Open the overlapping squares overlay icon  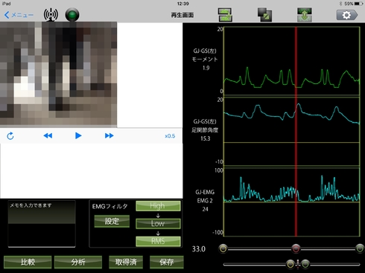264,15
